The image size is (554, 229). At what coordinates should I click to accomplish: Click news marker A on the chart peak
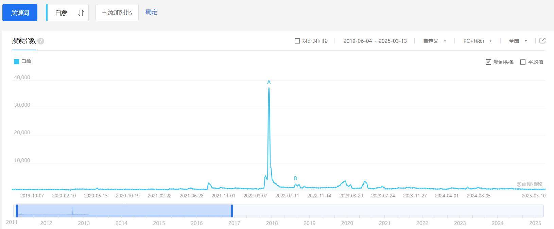tap(269, 82)
